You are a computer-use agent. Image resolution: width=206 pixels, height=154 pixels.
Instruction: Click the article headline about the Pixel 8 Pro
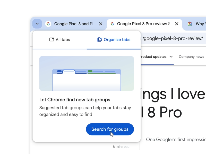175,103
